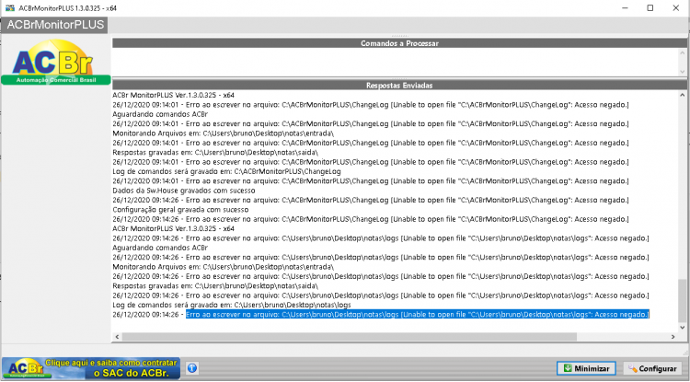The height and width of the screenshot is (382, 690).
Task: Click the Minimizar button
Action: (586, 368)
